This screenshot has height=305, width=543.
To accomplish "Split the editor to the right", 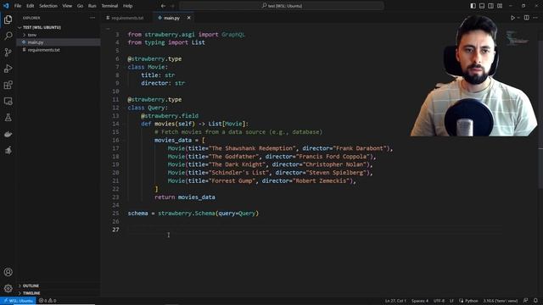I will click(526, 18).
